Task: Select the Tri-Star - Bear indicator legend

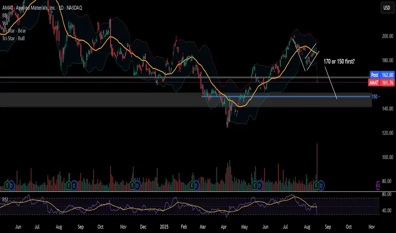Action: [x=14, y=31]
